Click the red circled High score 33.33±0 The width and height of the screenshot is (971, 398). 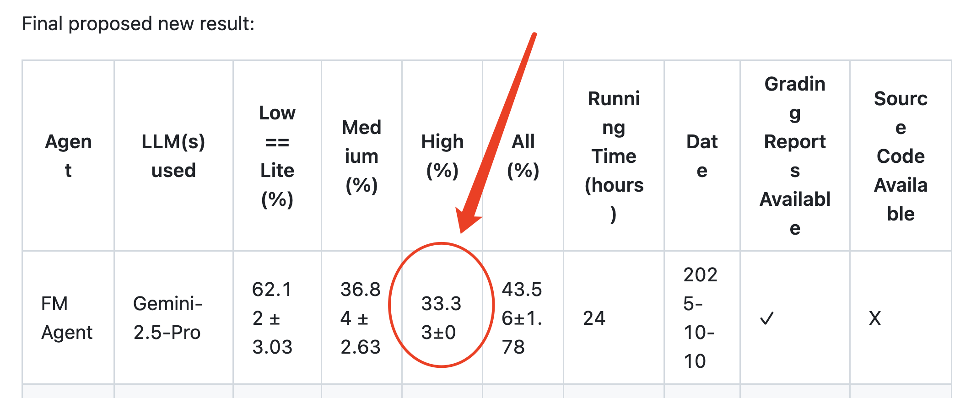441,318
